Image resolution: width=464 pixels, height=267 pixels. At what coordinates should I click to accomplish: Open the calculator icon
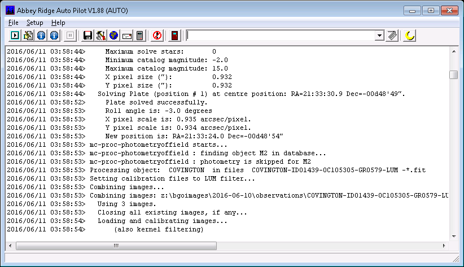coord(139,36)
